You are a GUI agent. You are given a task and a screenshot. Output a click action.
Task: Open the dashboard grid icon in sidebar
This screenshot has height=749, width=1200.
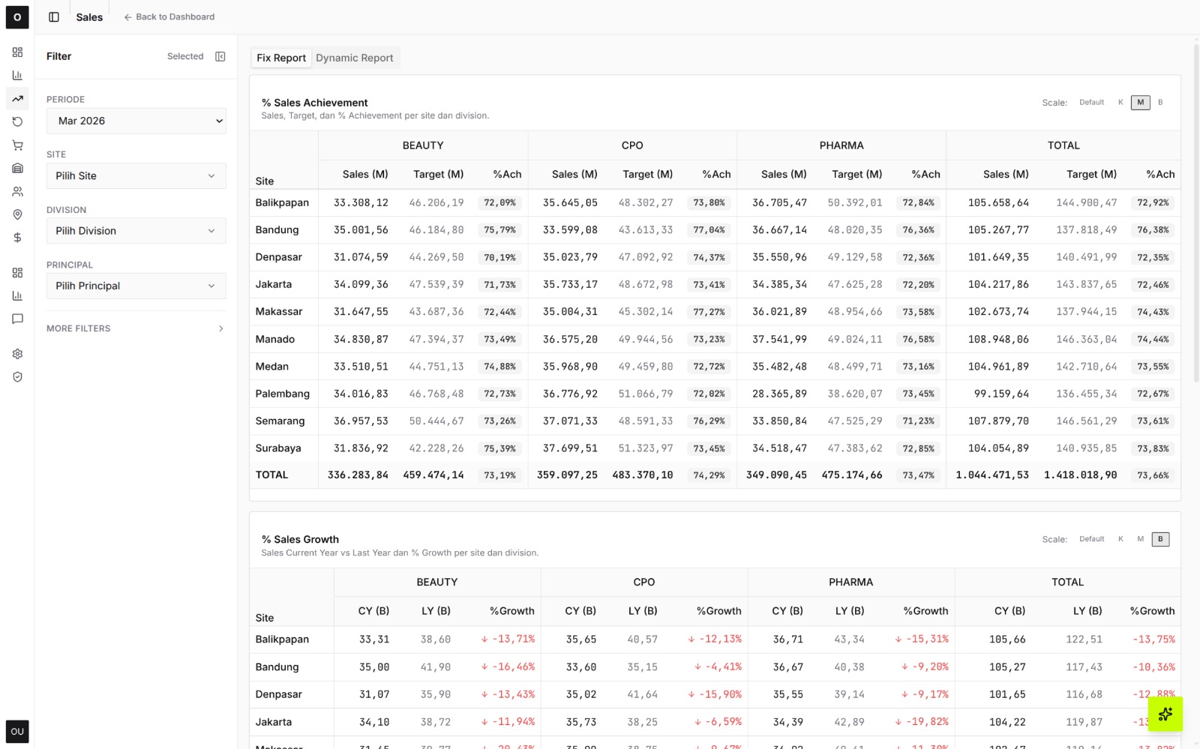click(x=17, y=52)
